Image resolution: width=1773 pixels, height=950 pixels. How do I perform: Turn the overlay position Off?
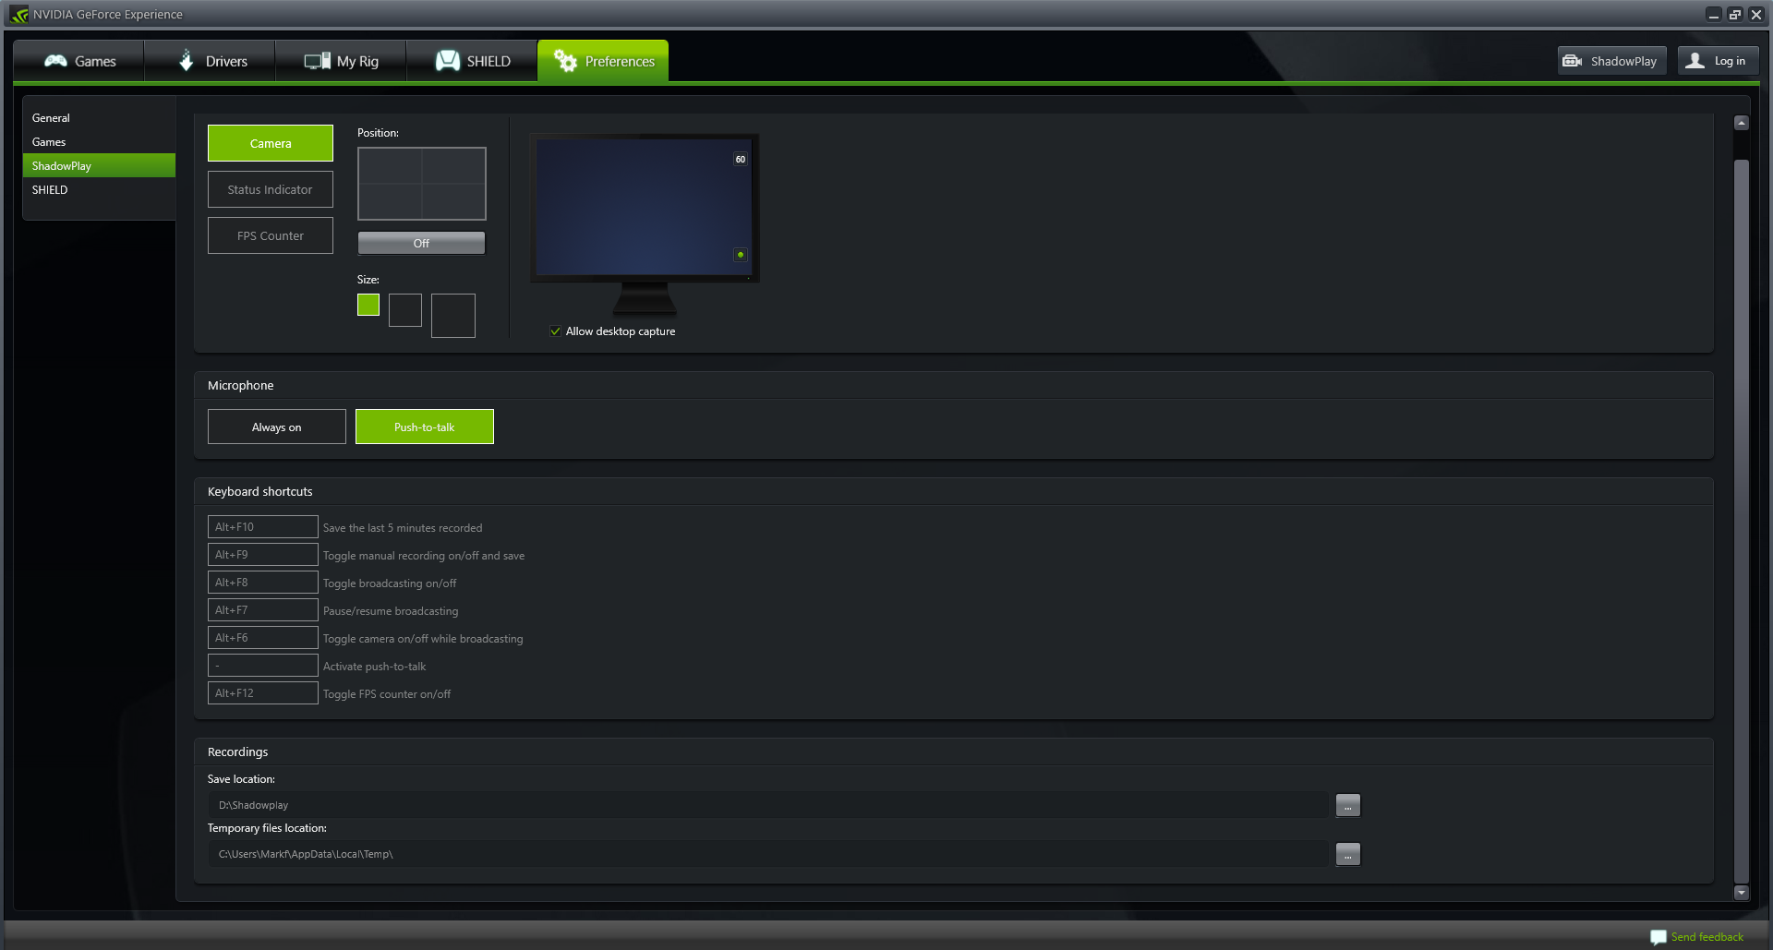(x=421, y=243)
